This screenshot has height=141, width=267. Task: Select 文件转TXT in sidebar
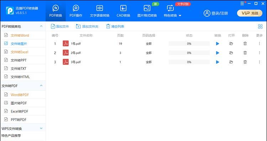point(23,68)
